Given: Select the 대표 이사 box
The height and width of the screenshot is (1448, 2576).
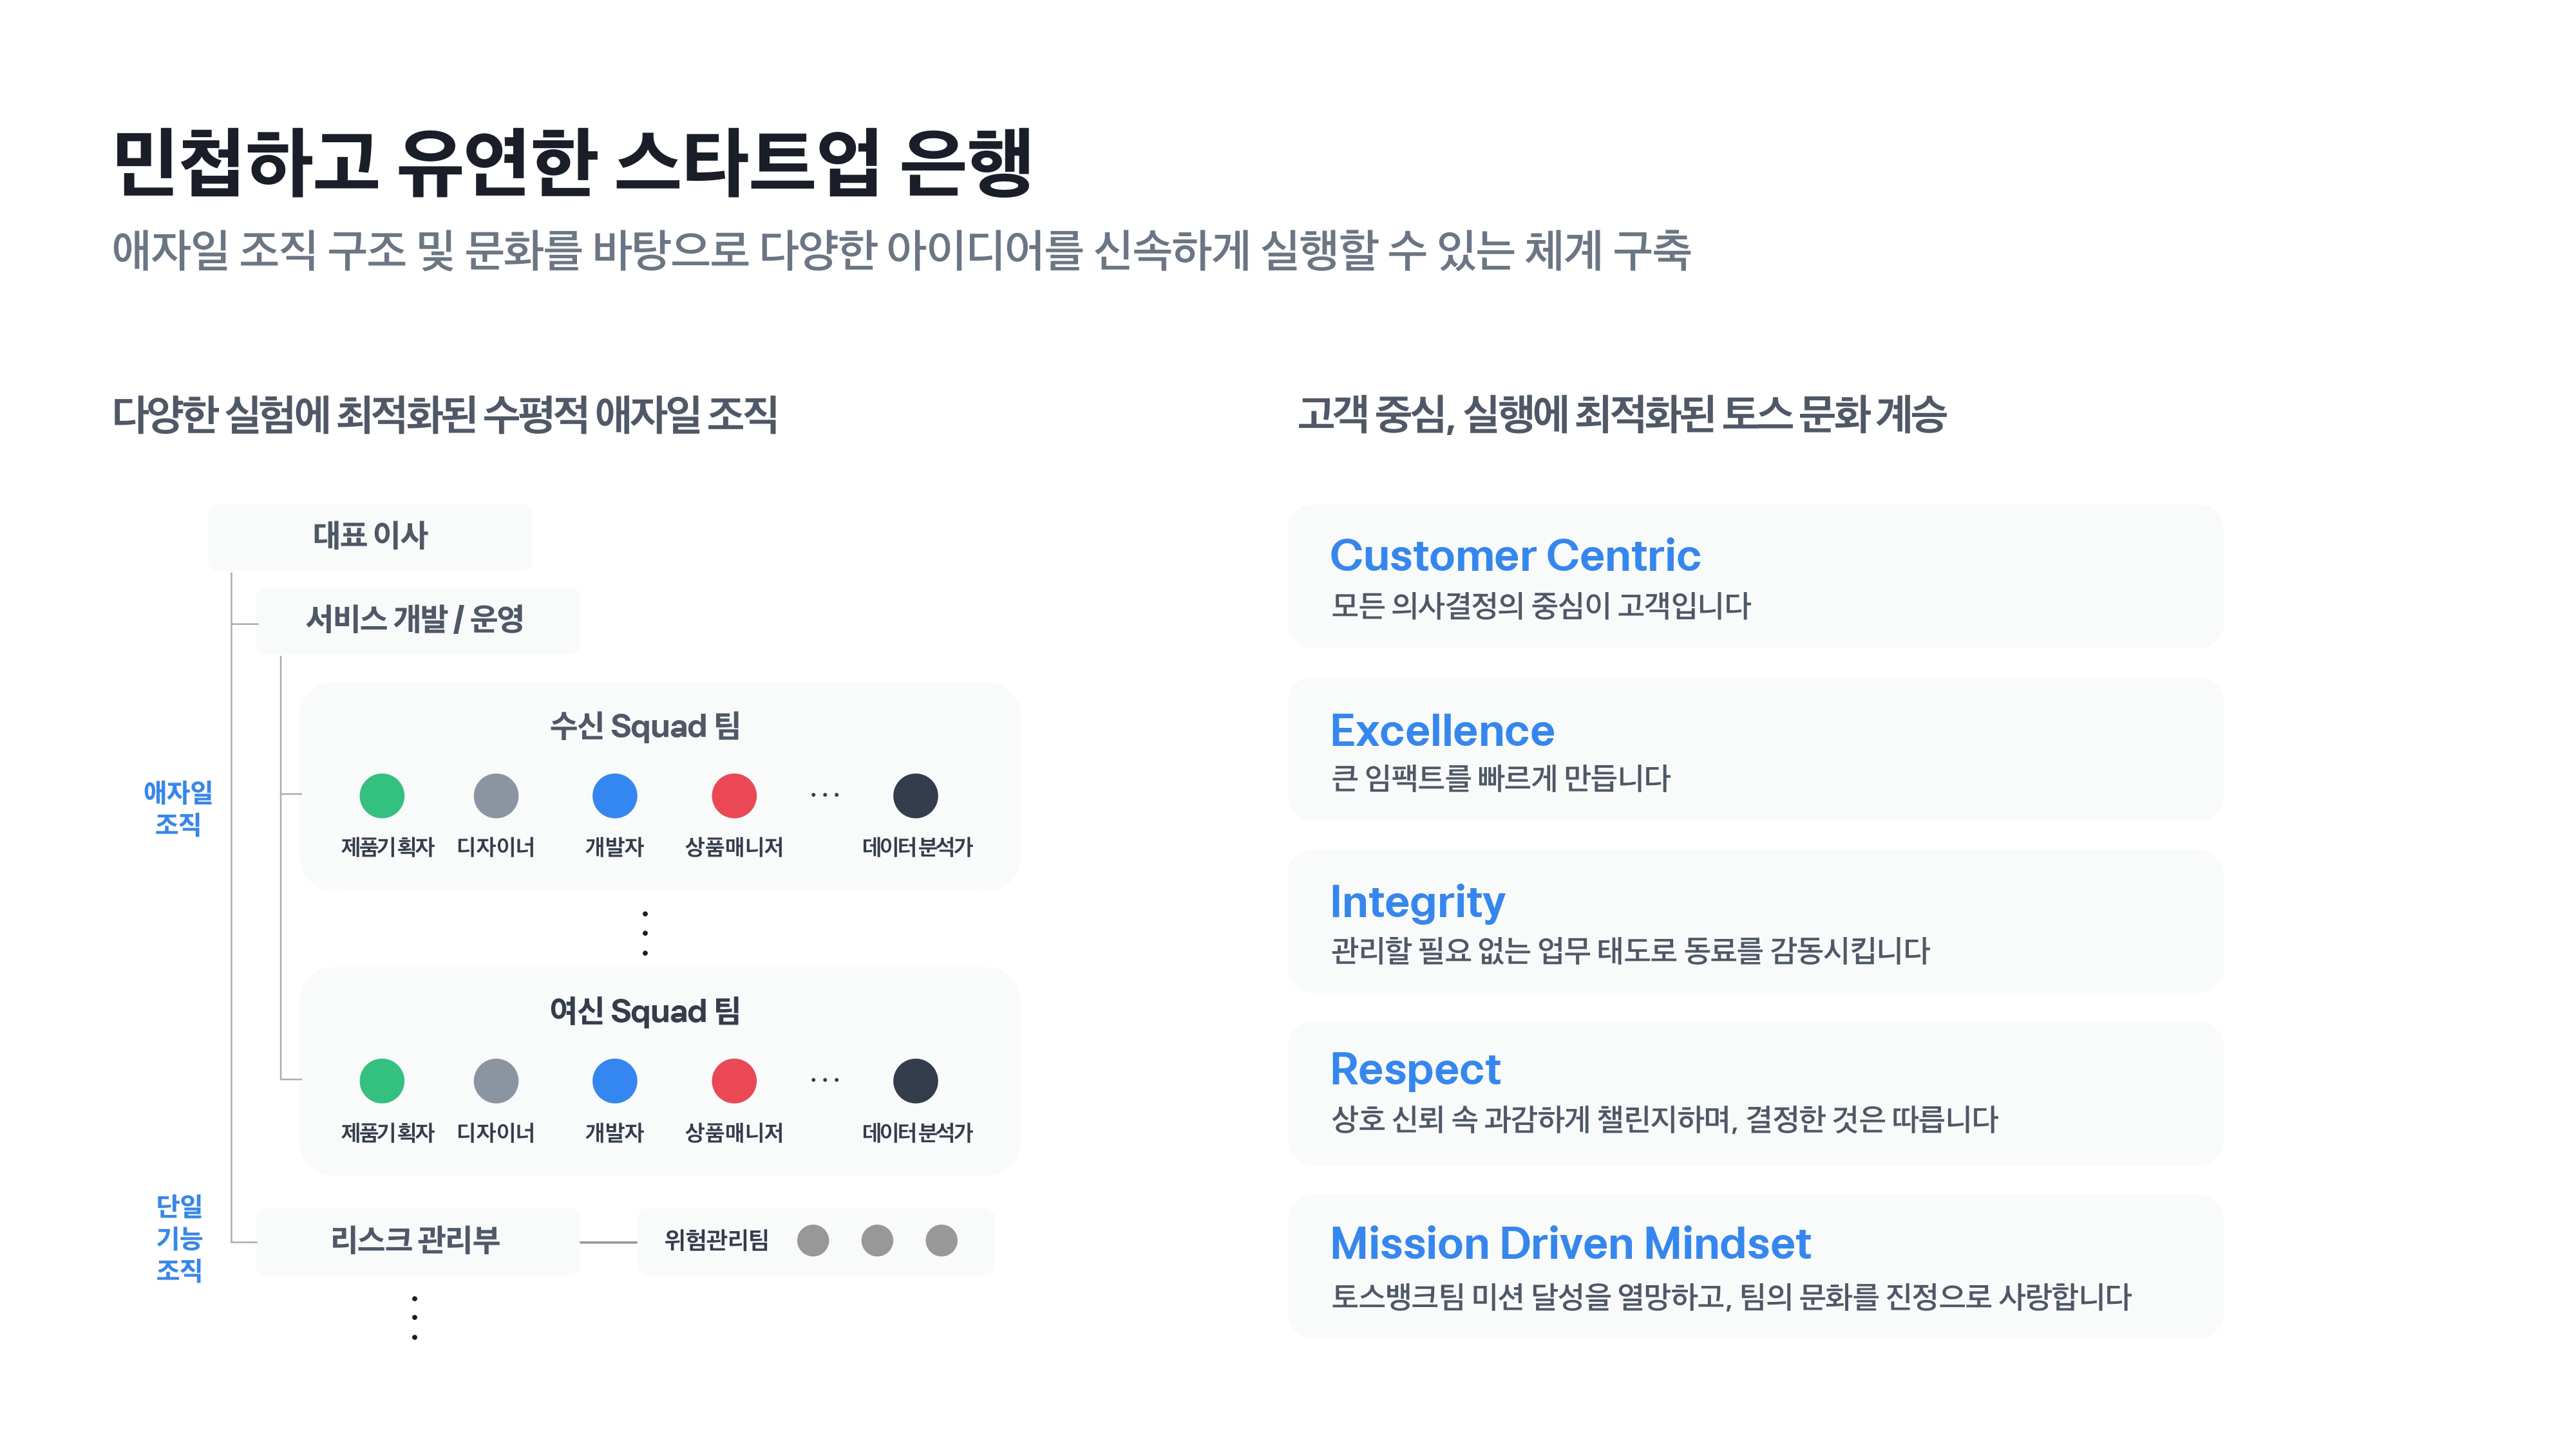Looking at the screenshot, I should (370, 537).
